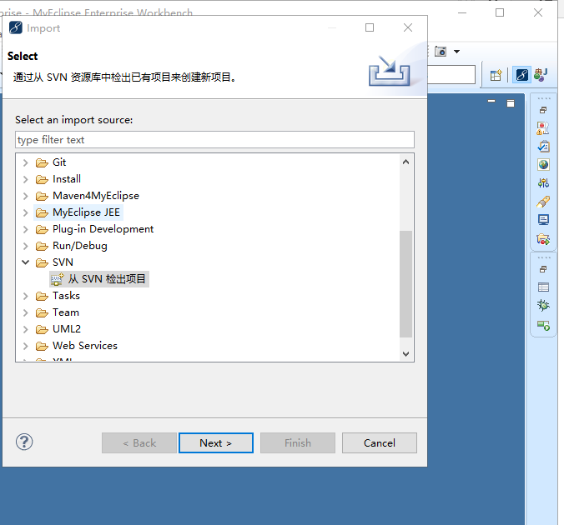Click the SVN folder icon
The width and height of the screenshot is (564, 525).
[42, 263]
